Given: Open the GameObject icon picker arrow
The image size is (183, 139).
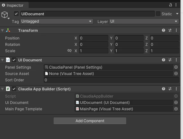Looking at the screenshot, I should pyautogui.click(x=9, y=18).
